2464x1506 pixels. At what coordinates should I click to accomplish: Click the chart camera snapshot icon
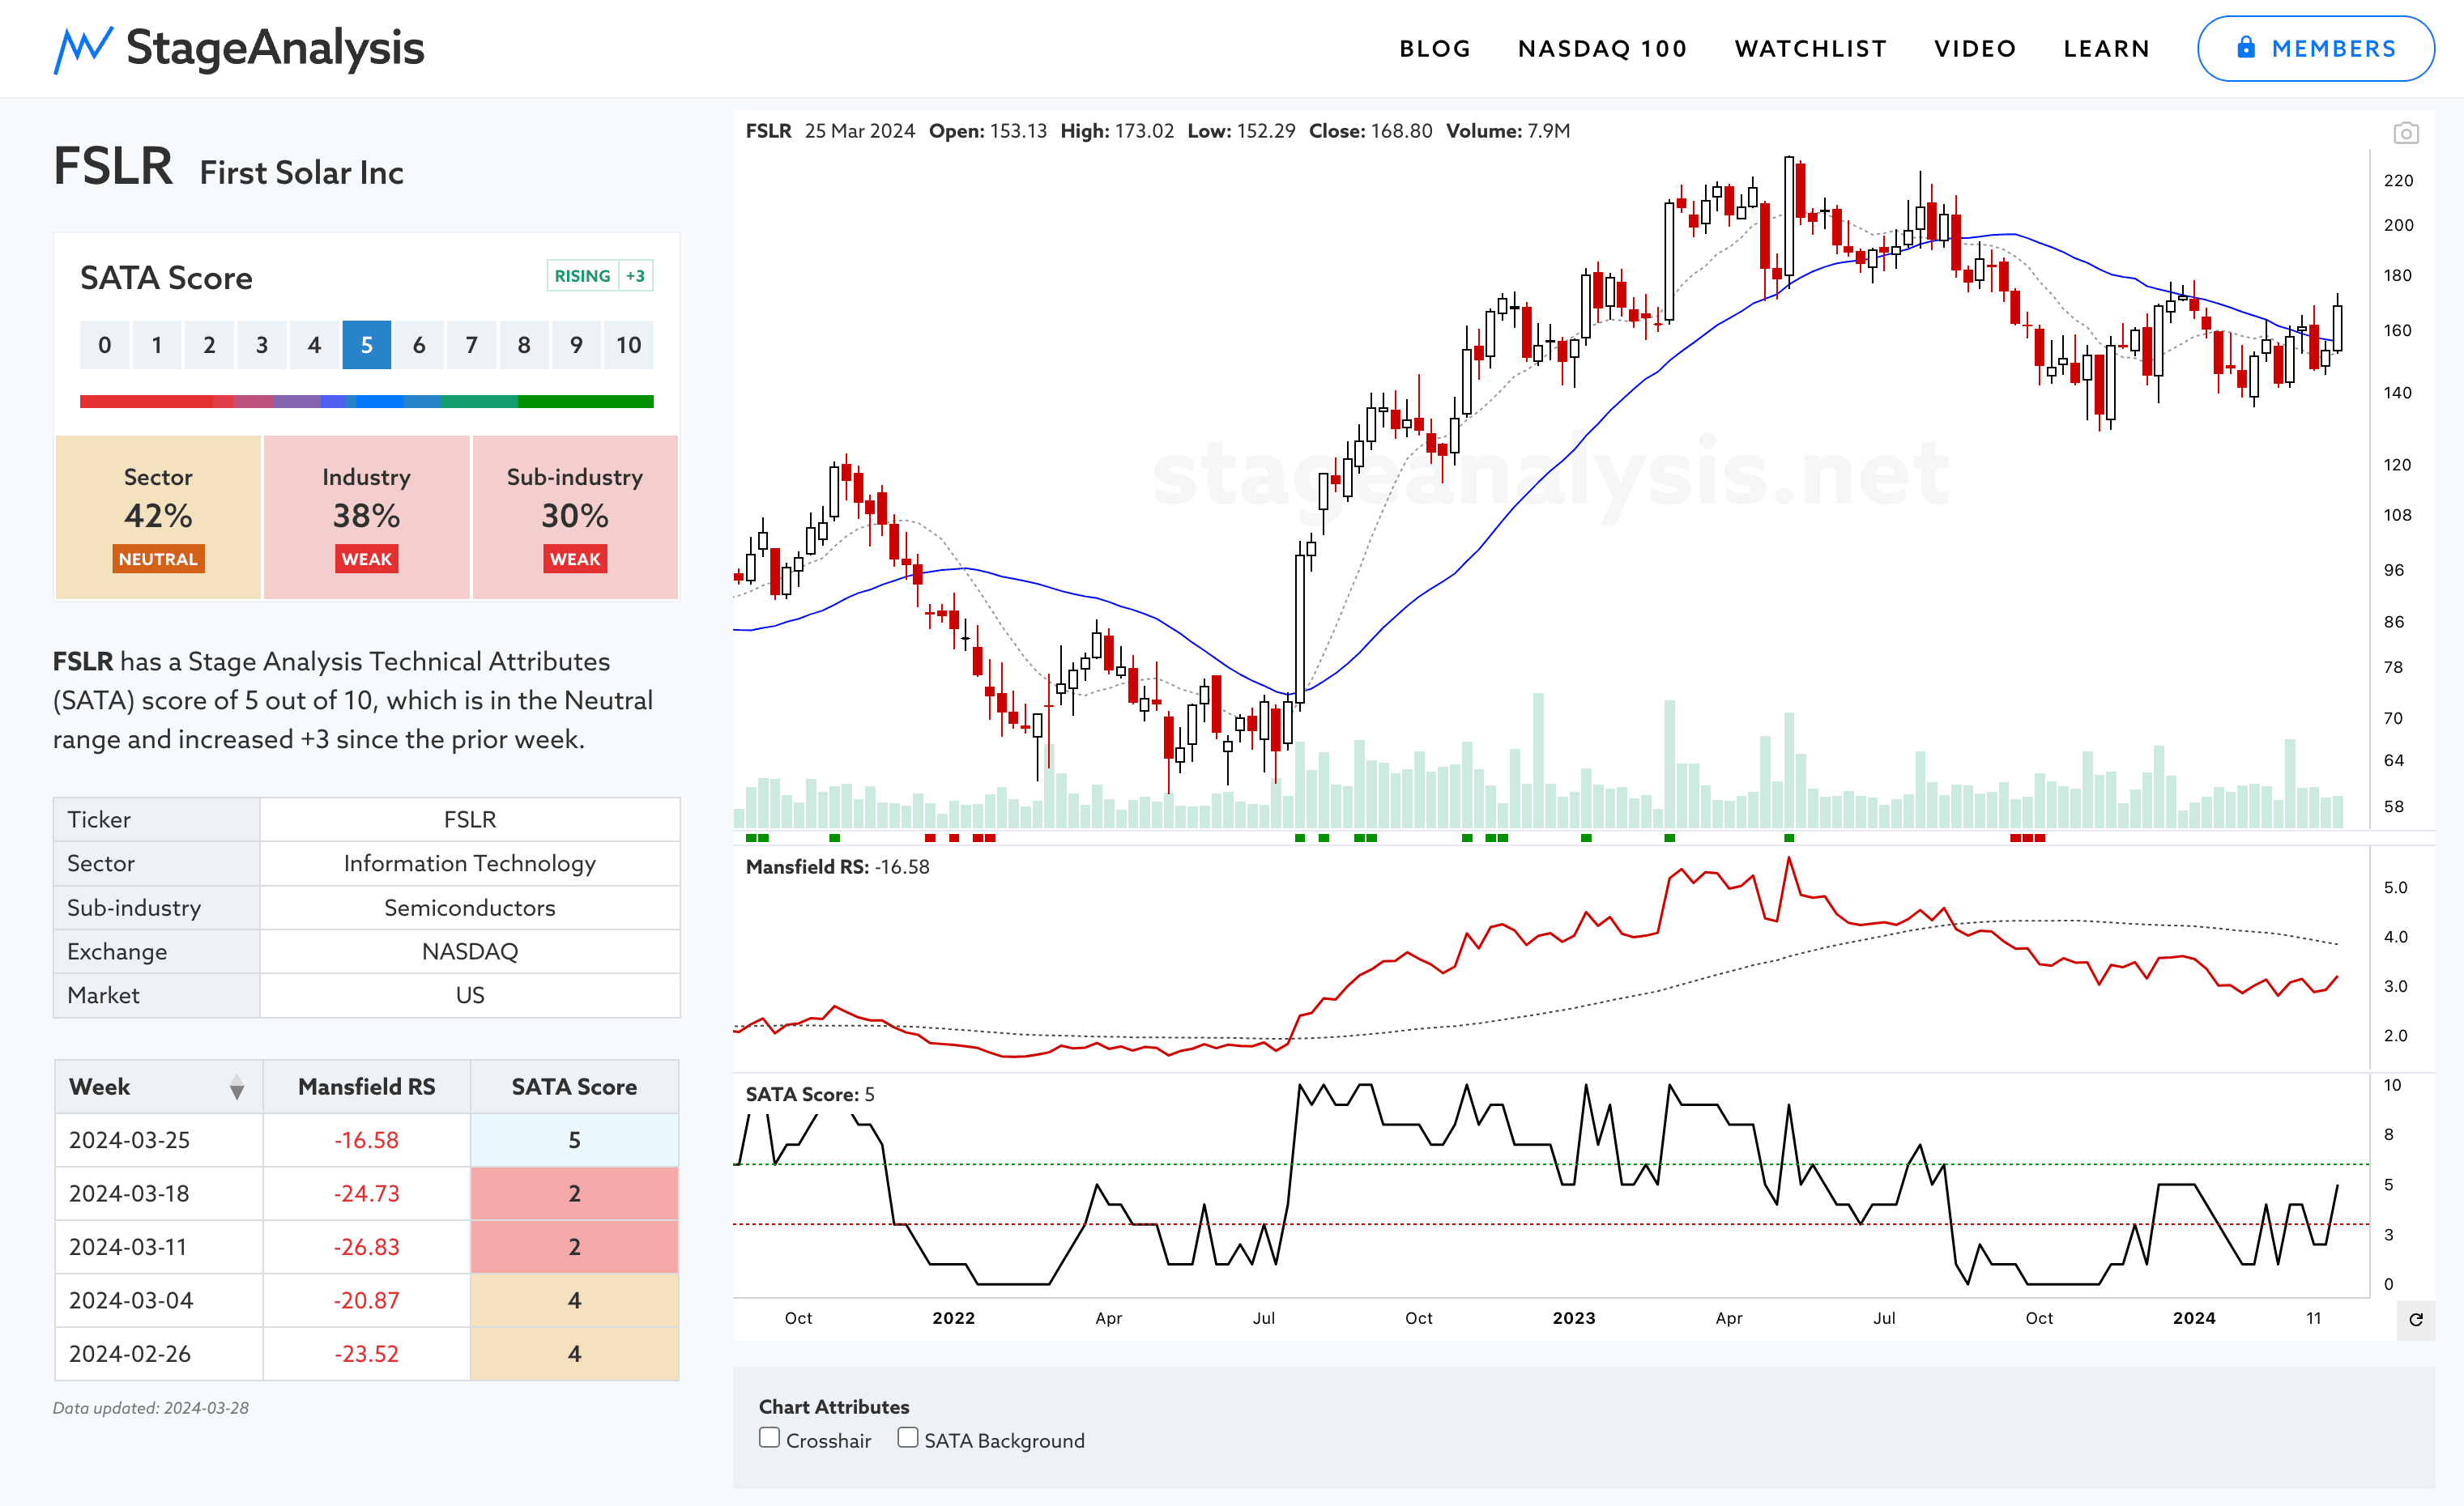2405,133
